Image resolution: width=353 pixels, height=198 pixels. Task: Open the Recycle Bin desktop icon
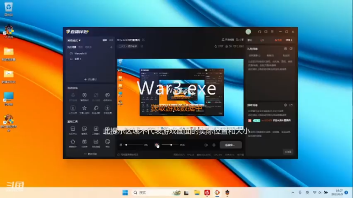coord(8,9)
